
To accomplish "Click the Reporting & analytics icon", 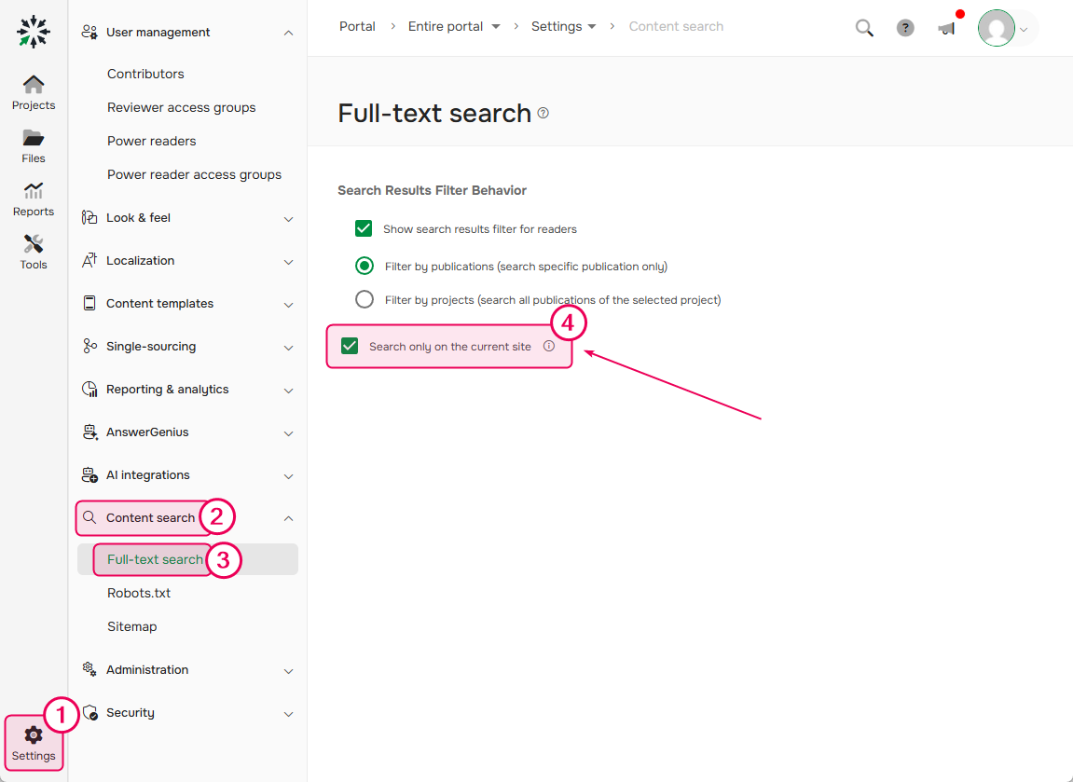I will click(89, 390).
